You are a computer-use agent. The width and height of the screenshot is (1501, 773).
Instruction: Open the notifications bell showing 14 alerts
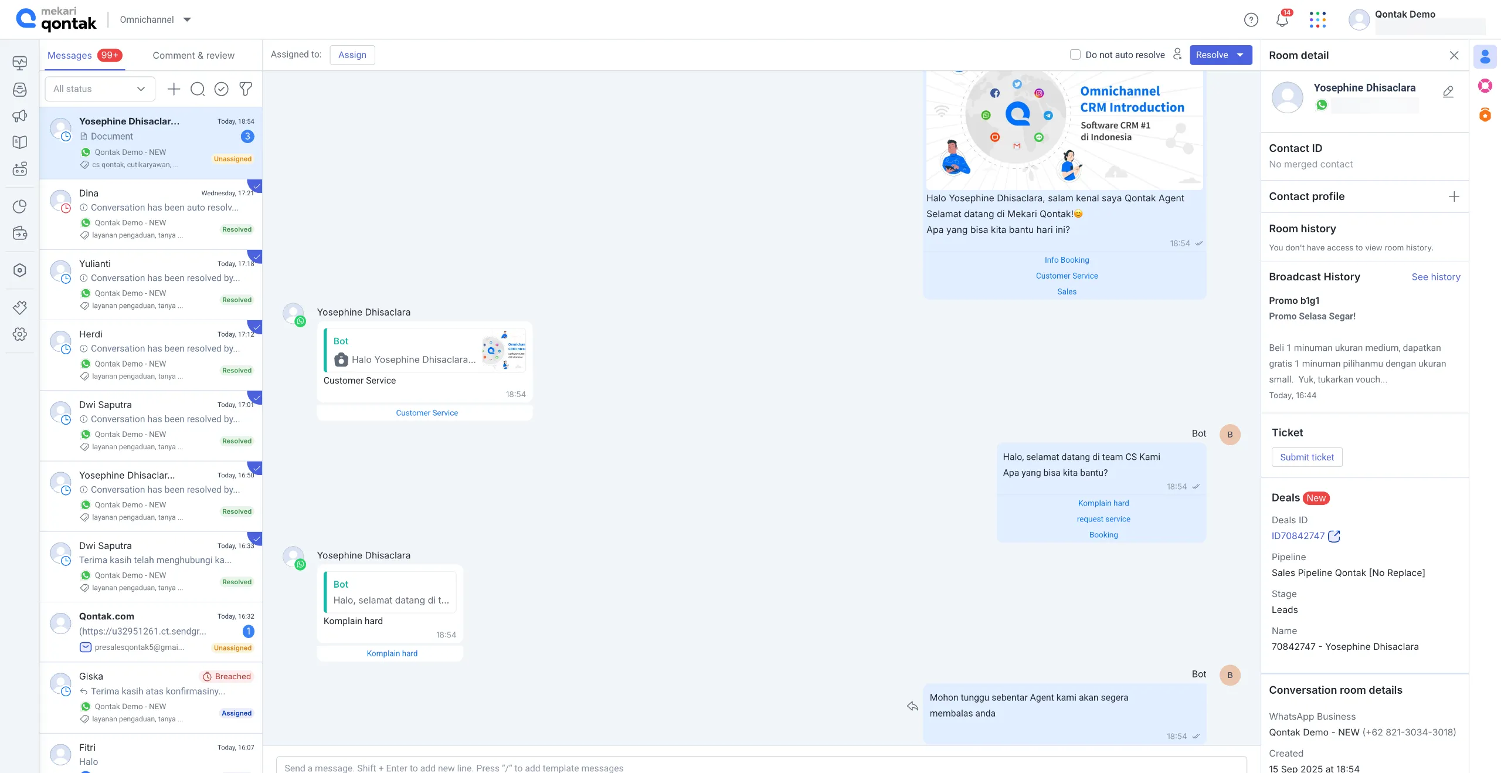click(1282, 19)
